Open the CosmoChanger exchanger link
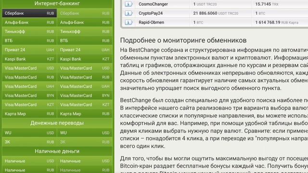This screenshot has width=308, height=173. (x=153, y=4)
